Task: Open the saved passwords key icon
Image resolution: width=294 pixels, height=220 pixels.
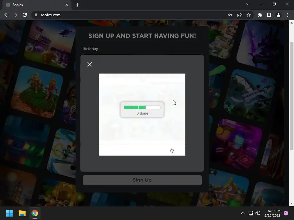Action: [230, 15]
